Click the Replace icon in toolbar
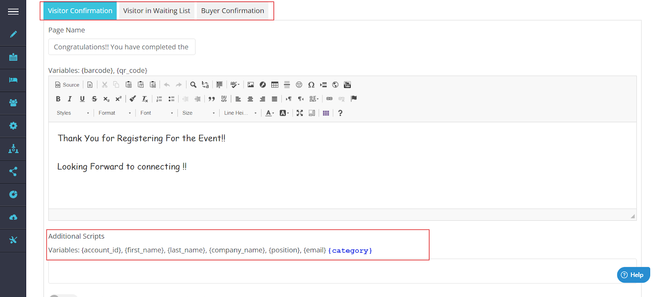 [205, 85]
